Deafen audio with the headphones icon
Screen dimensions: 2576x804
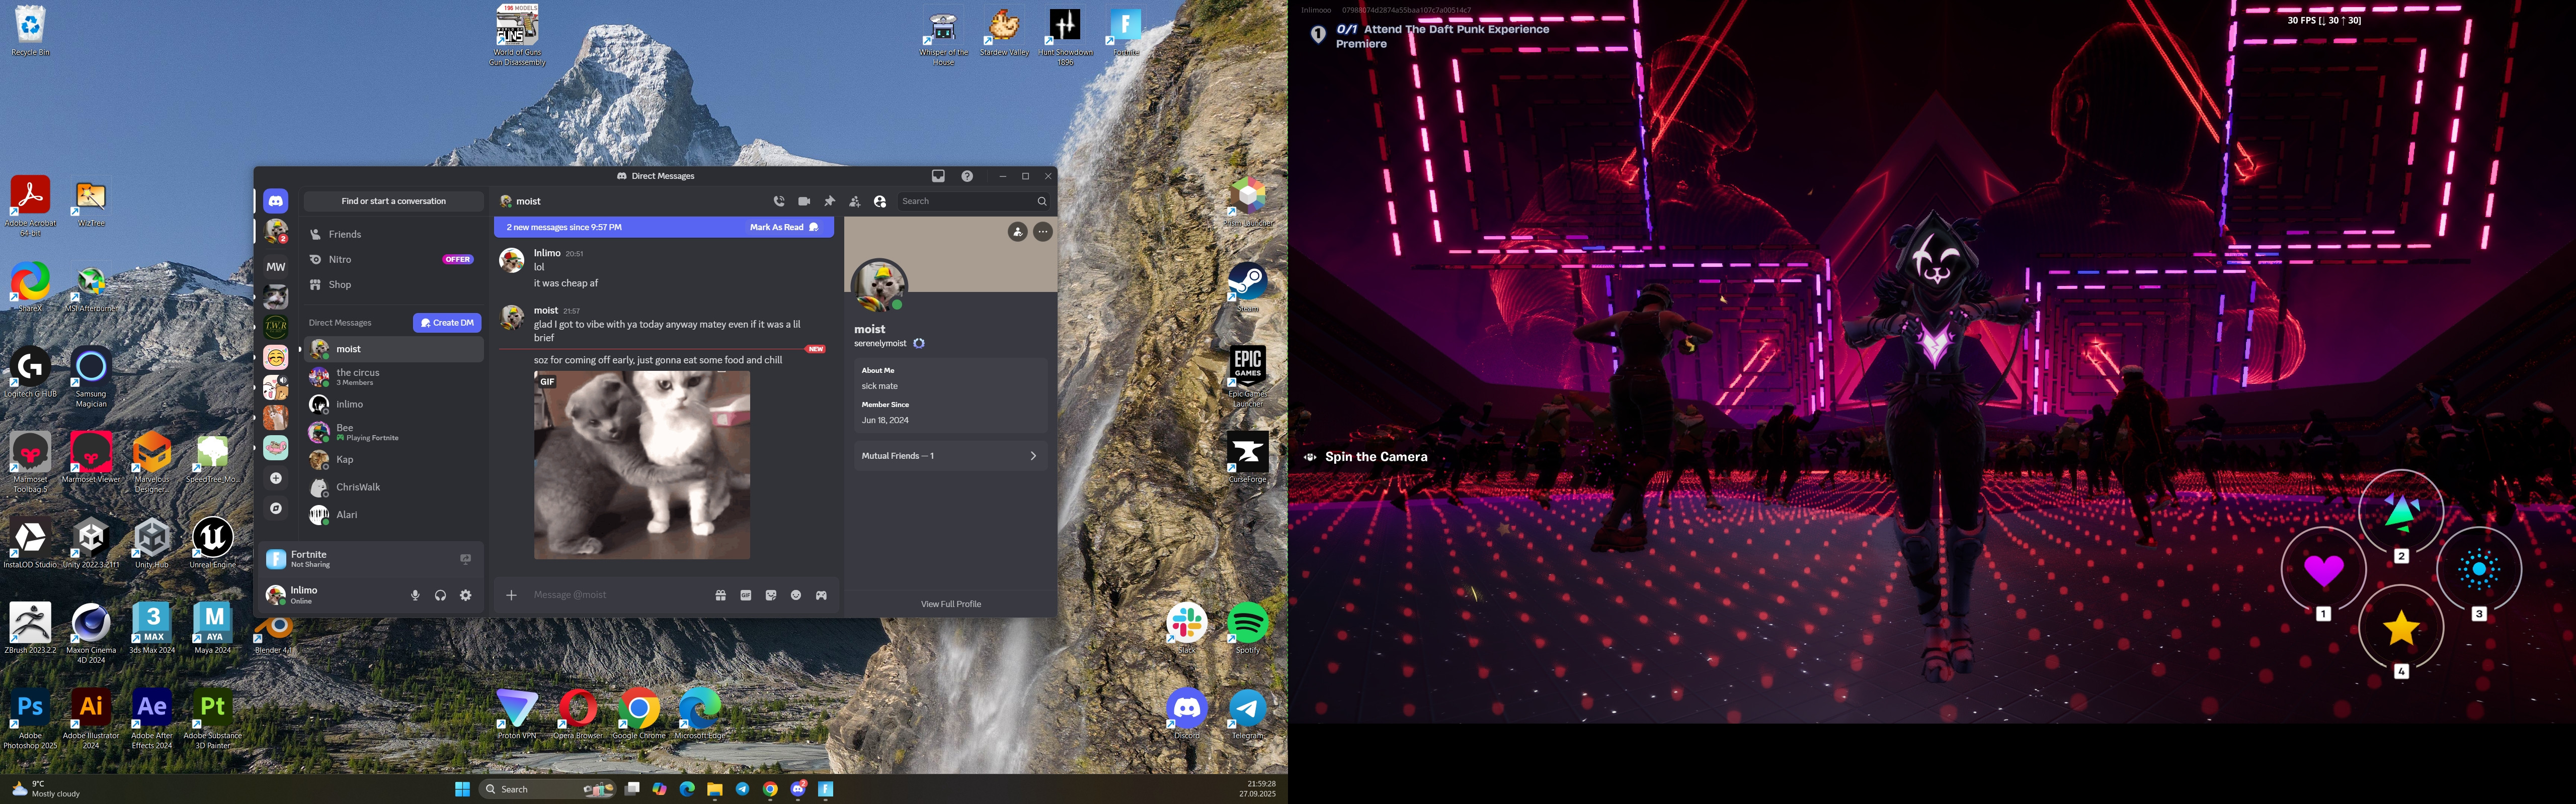tap(440, 595)
